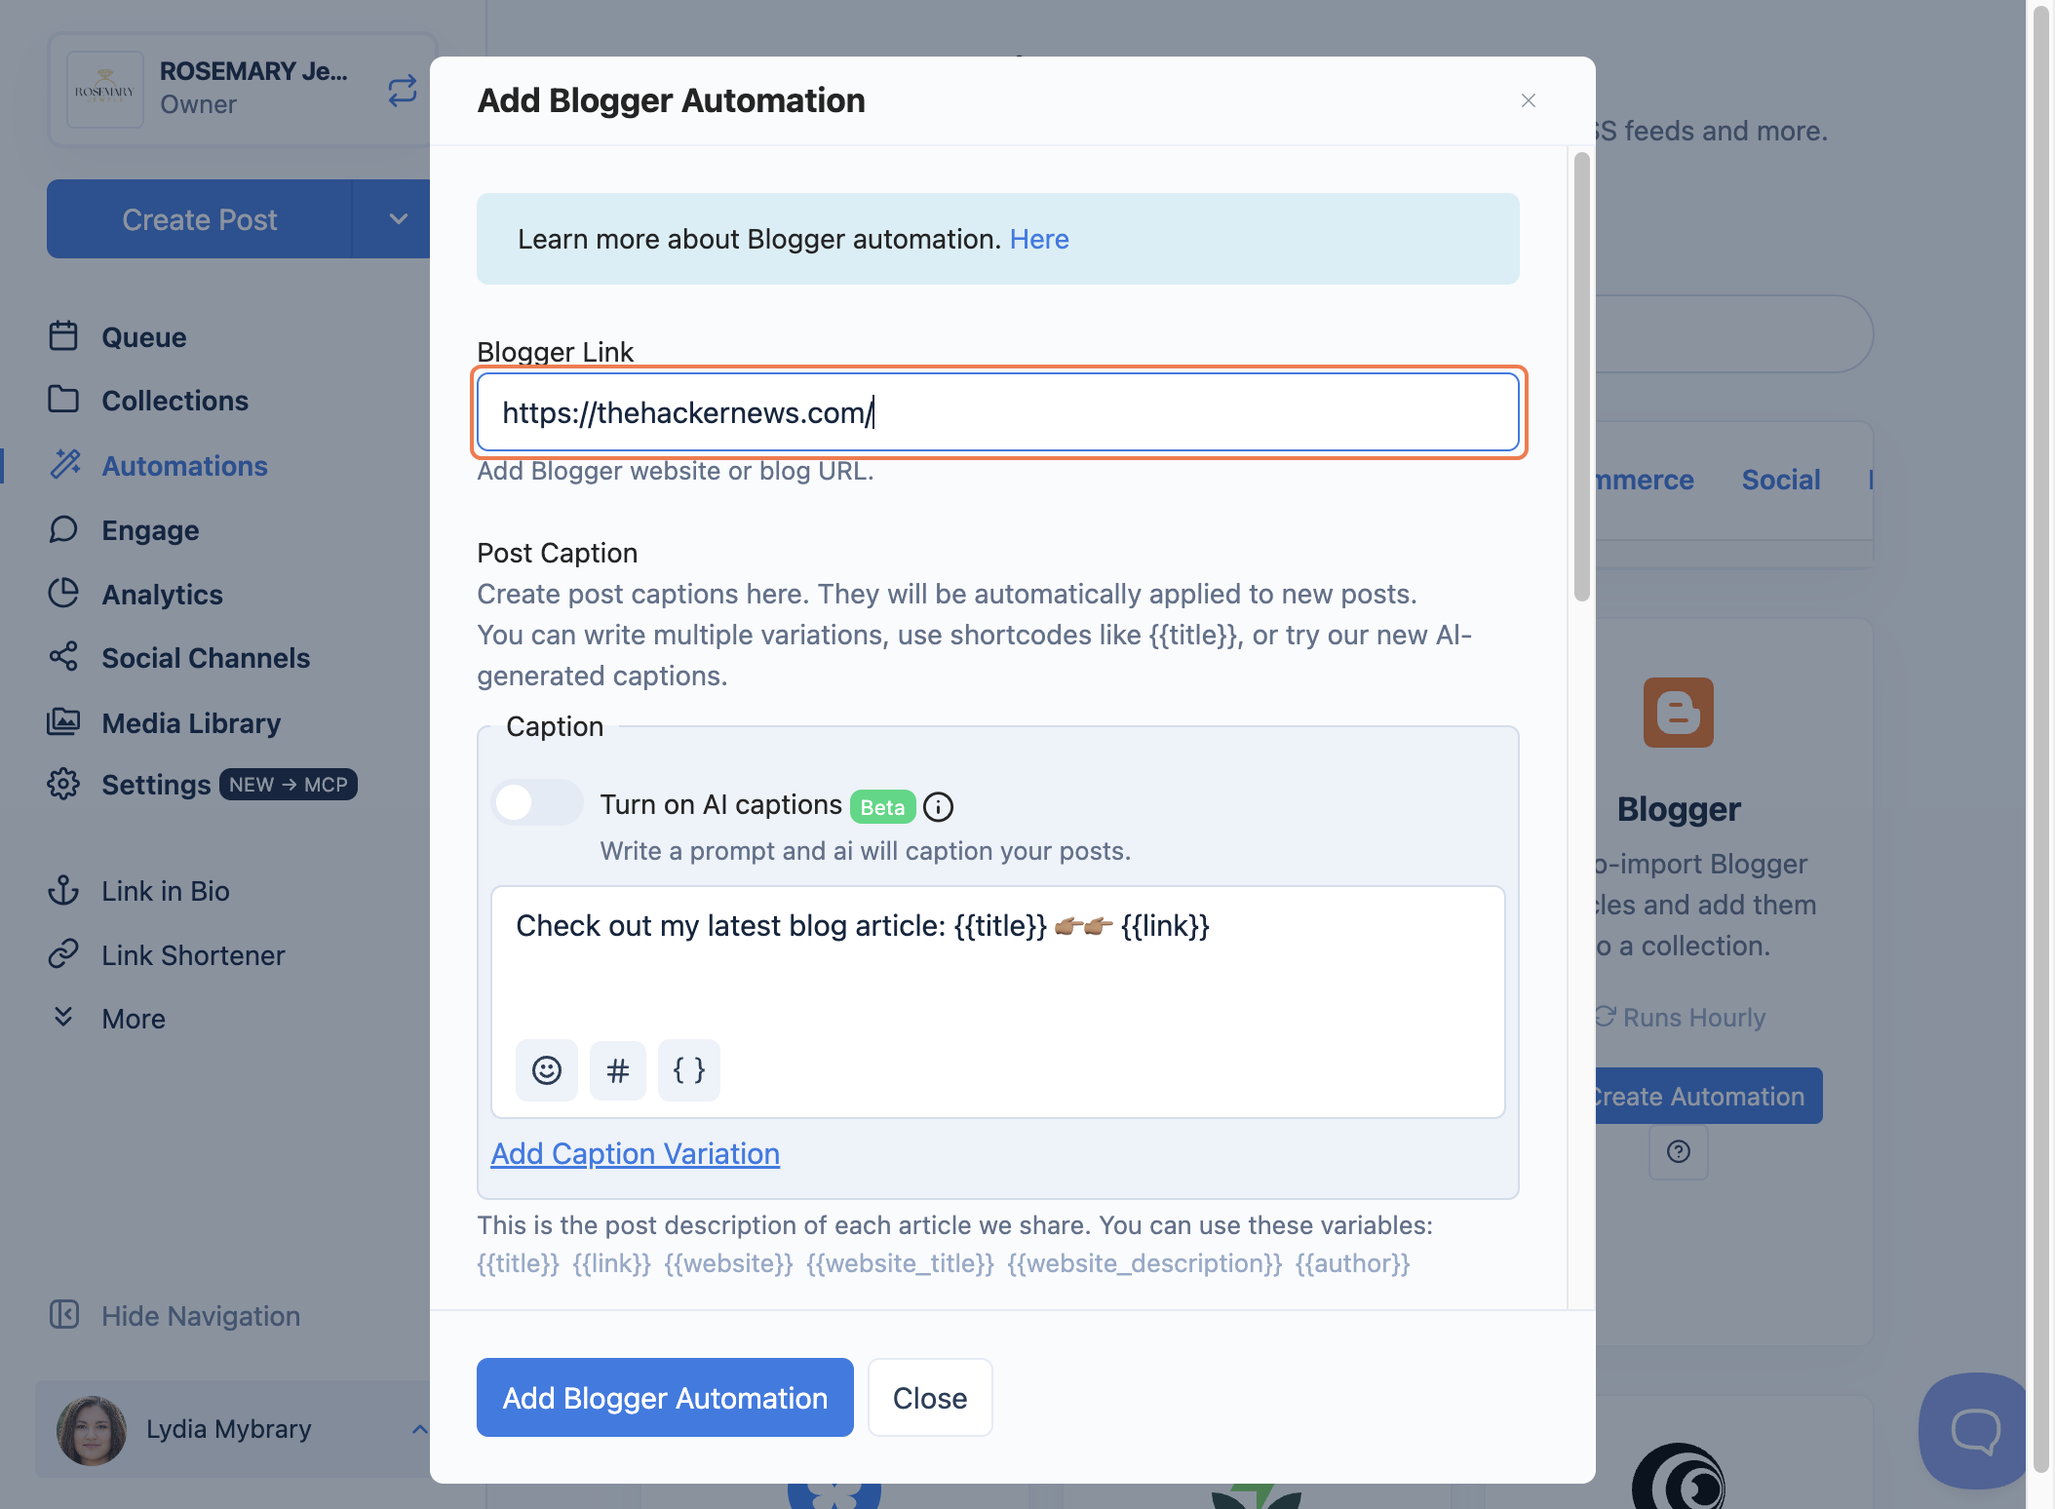Click the AI captions info icon
2055x1509 pixels.
[x=939, y=806]
